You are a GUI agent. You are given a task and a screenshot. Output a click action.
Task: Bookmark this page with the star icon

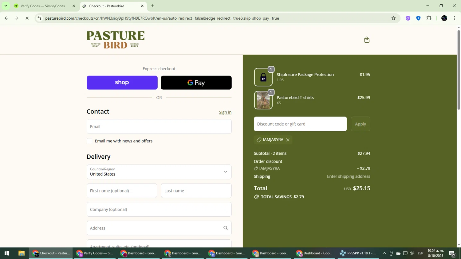pos(393,18)
